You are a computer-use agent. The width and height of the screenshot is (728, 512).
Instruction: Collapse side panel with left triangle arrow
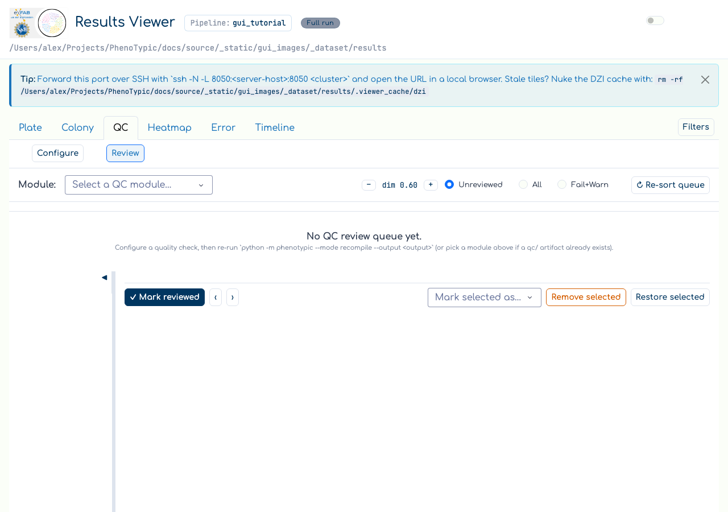click(104, 278)
